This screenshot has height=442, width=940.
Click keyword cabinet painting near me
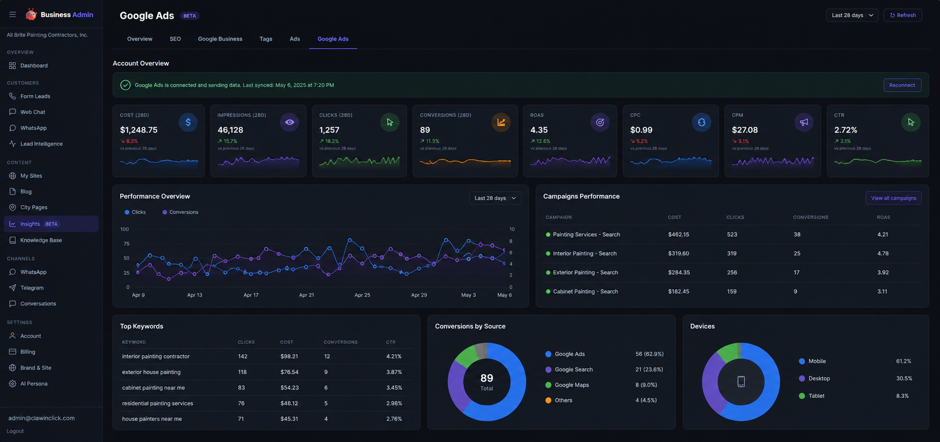click(153, 388)
